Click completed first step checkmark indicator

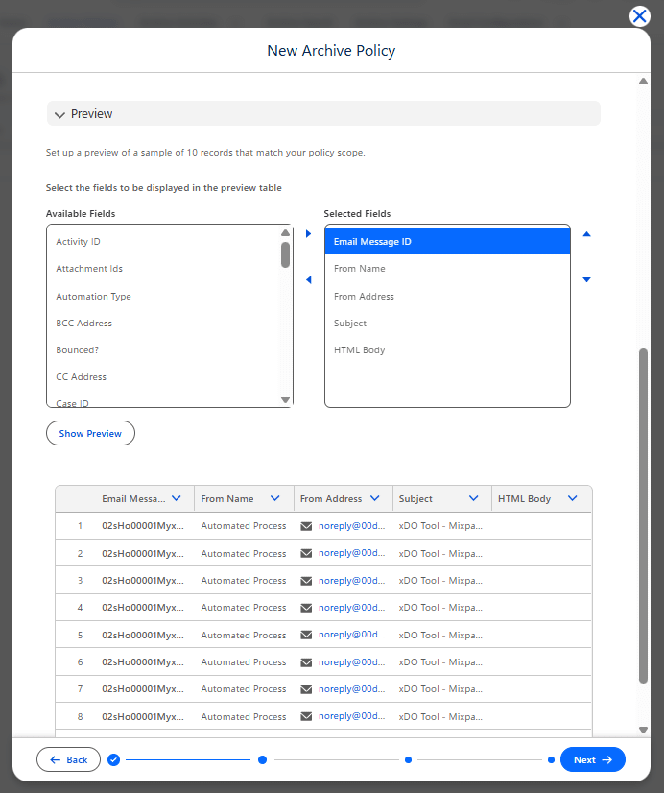113,759
